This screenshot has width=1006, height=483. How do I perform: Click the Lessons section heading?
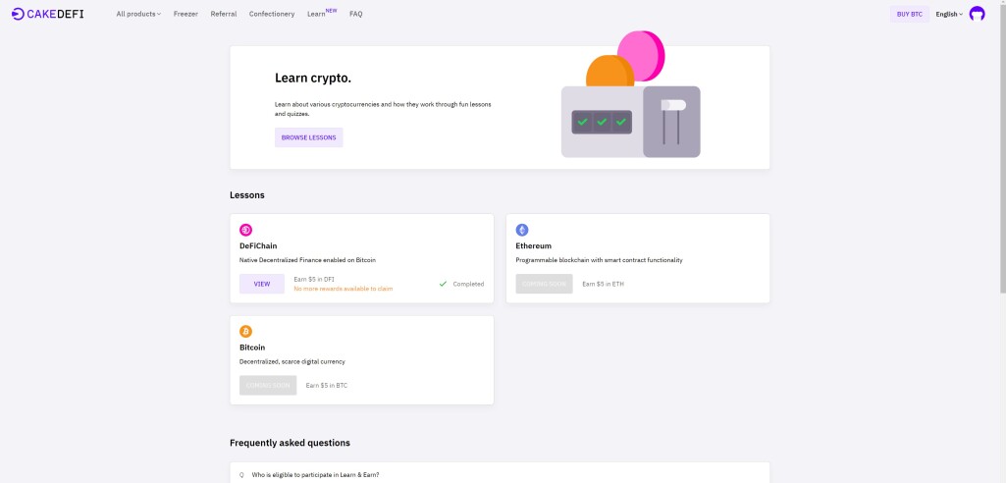tap(247, 195)
